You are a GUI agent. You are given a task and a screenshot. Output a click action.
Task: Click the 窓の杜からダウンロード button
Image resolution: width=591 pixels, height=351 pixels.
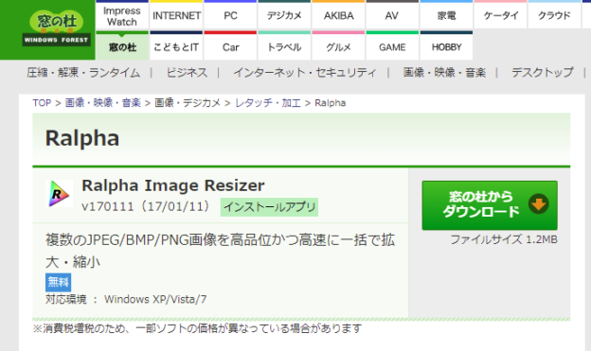coord(490,205)
